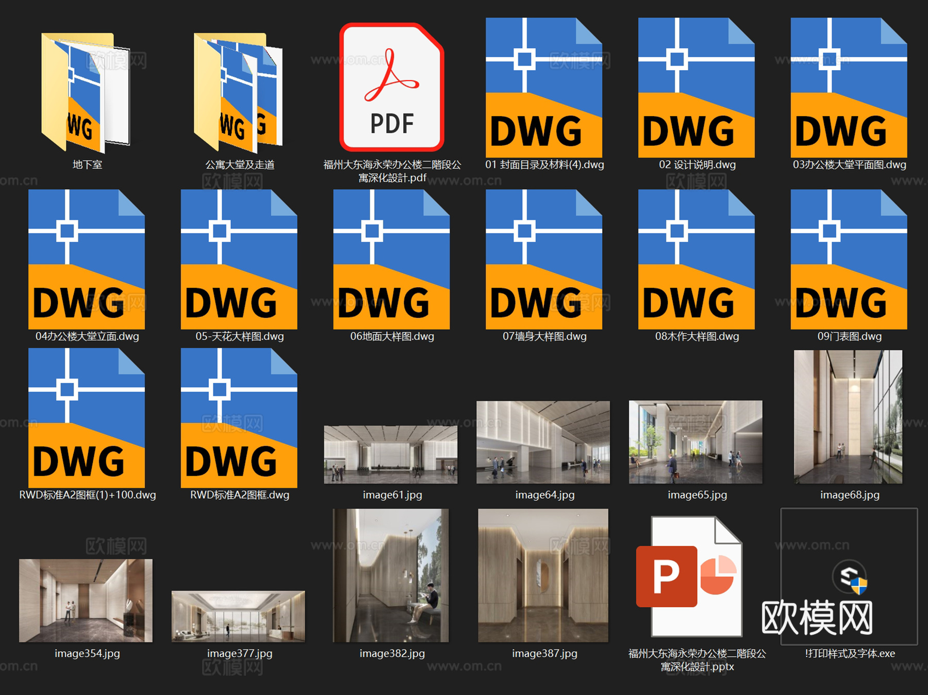Select the 02 设计说明.dwg file icon
Viewport: 928px width, 695px height.
tap(697, 88)
